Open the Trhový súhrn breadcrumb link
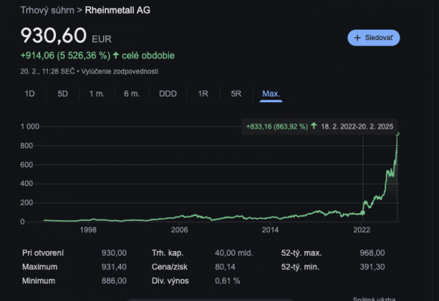 (48, 11)
